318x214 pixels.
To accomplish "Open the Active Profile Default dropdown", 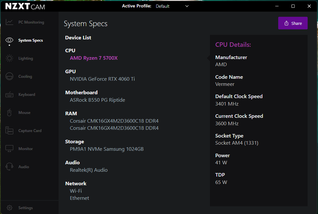I will pos(172,6).
